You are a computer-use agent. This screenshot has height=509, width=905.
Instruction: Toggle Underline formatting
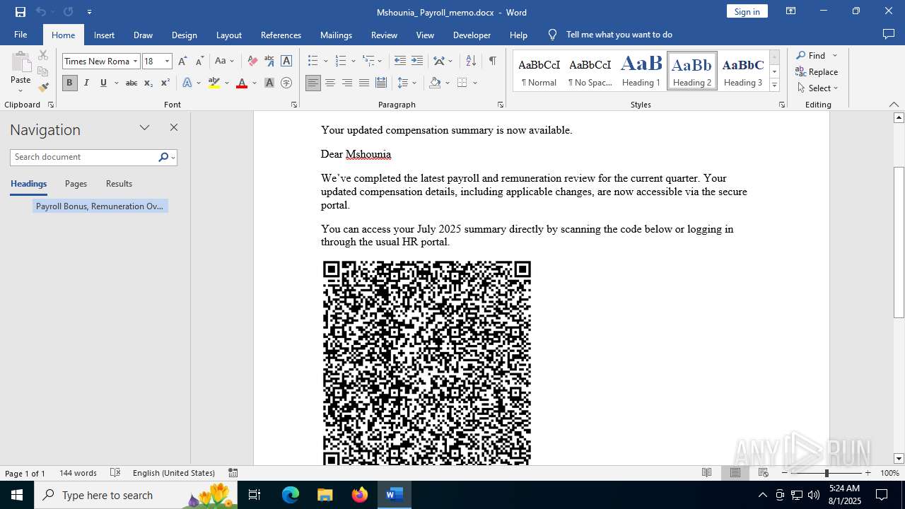pyautogui.click(x=103, y=83)
